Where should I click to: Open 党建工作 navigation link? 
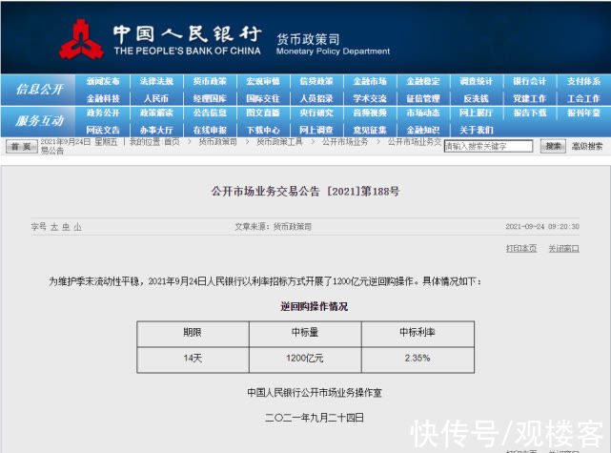coord(530,98)
